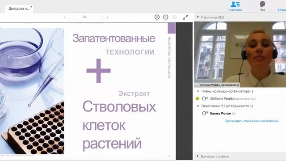
Task: Select attendee Елена Porau row
Action: click(240, 113)
